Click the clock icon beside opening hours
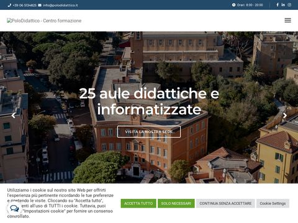Viewport: 298px width, 223px height. pos(233,5)
